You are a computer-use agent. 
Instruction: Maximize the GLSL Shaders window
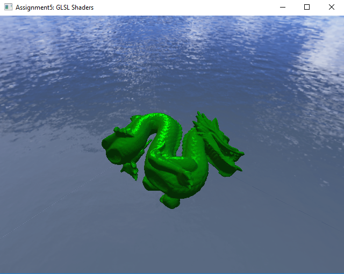(x=307, y=8)
